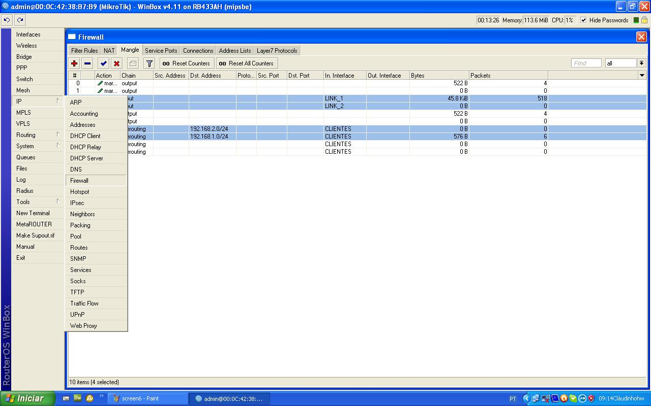Select Routes in the IP submenu
The width and height of the screenshot is (651, 406).
(x=96, y=247)
